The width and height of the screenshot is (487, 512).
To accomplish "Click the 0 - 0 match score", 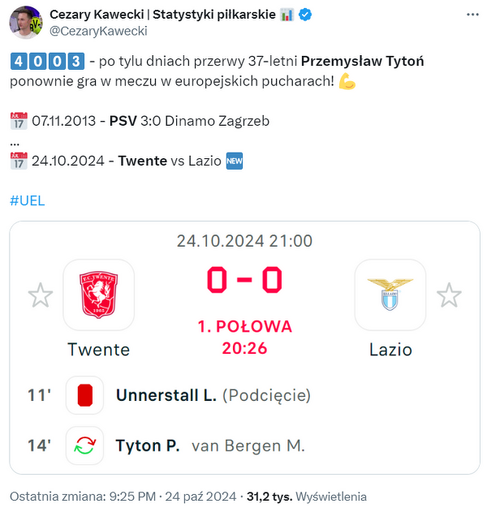I will 244,281.
